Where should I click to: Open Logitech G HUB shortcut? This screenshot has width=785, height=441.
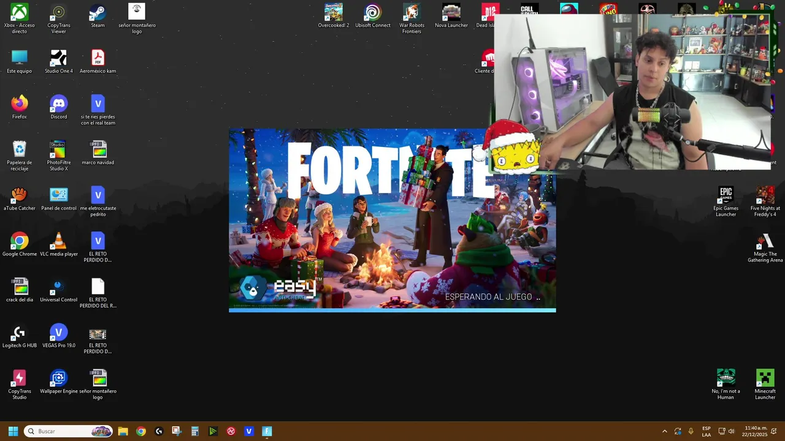[x=19, y=336]
